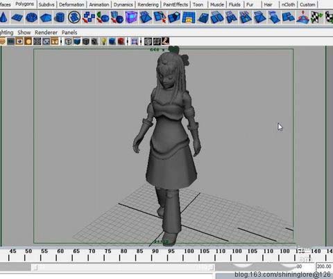Click the circled shelf icon after the pipe
Screen dimensions: 333x279
tap(74, 17)
